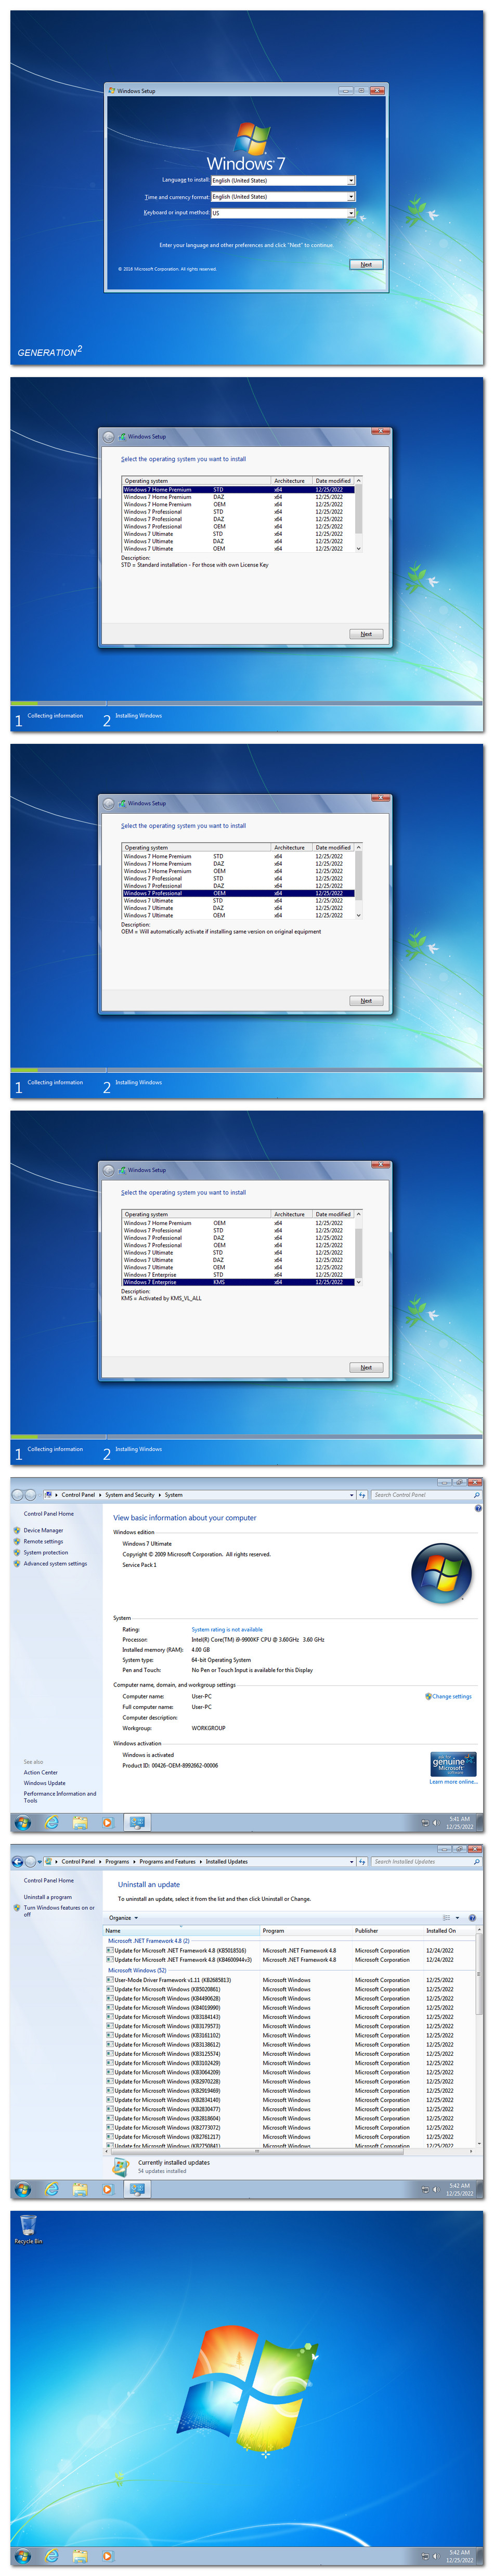This screenshot has height=2576, width=494.
Task: Click 'Turn Windows features on or off'
Action: pyautogui.click(x=59, y=1910)
